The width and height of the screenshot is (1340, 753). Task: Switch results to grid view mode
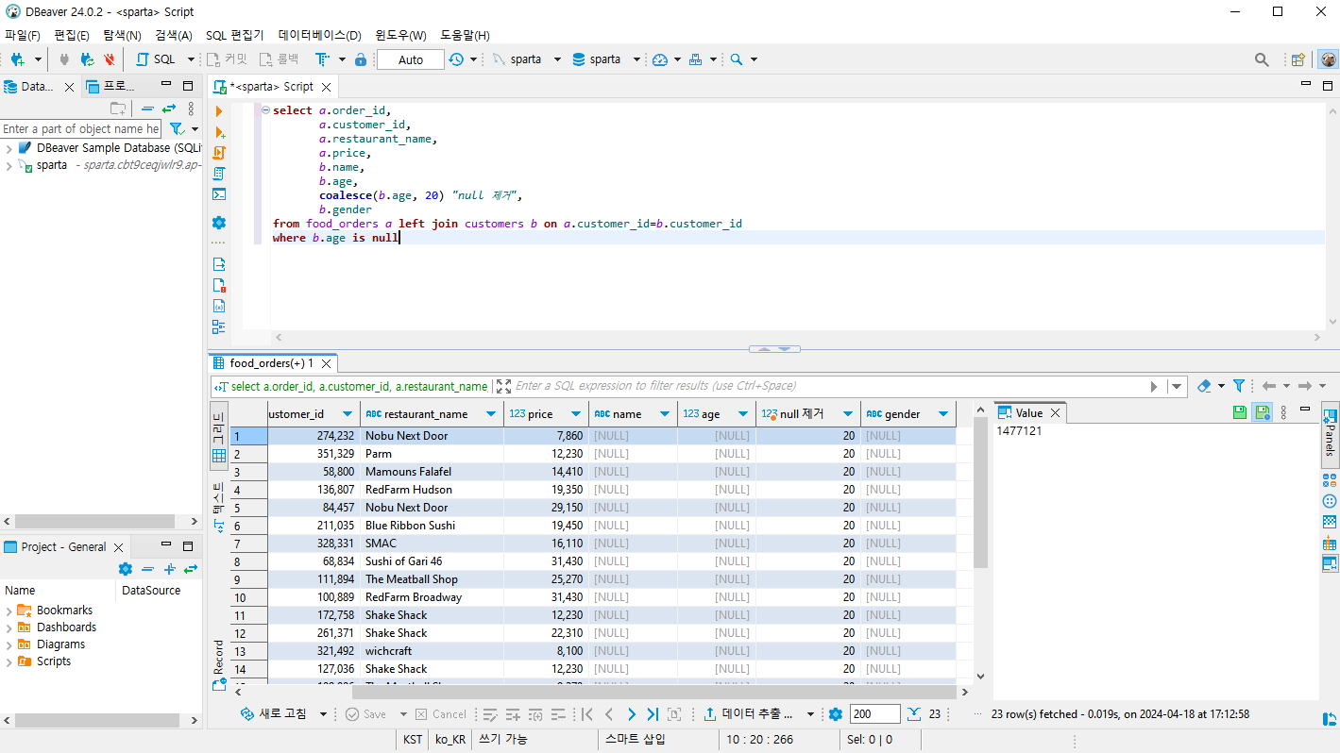219,436
